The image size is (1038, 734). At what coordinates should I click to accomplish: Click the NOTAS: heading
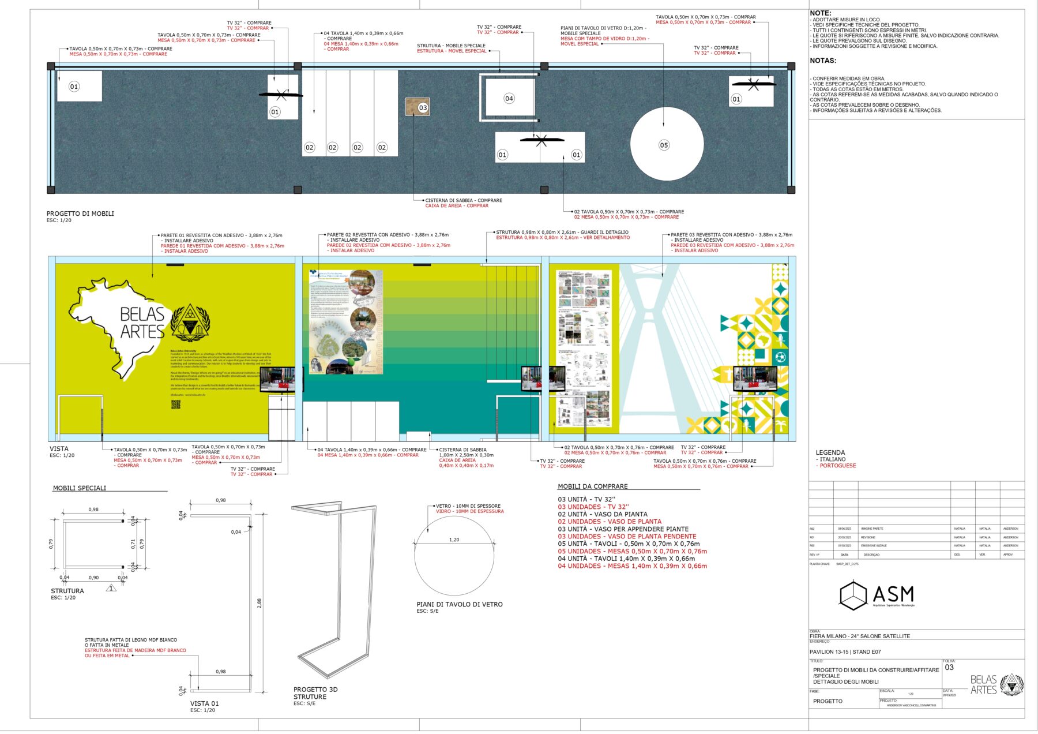tap(823, 61)
